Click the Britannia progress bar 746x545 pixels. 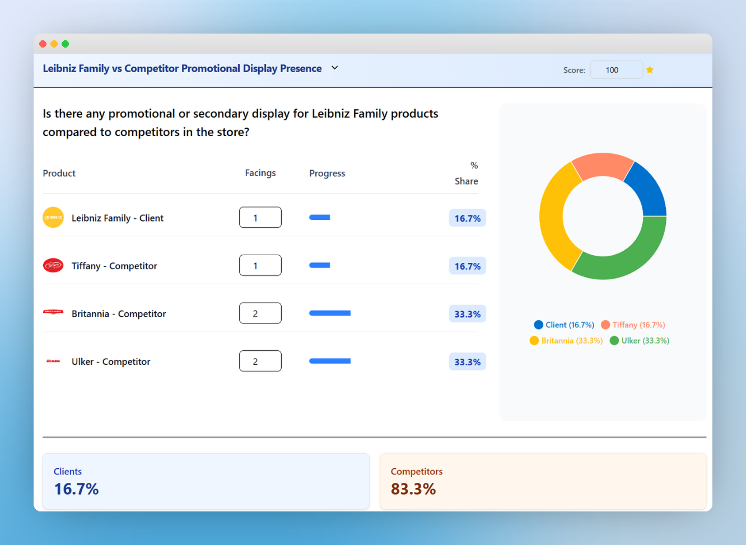pos(330,313)
